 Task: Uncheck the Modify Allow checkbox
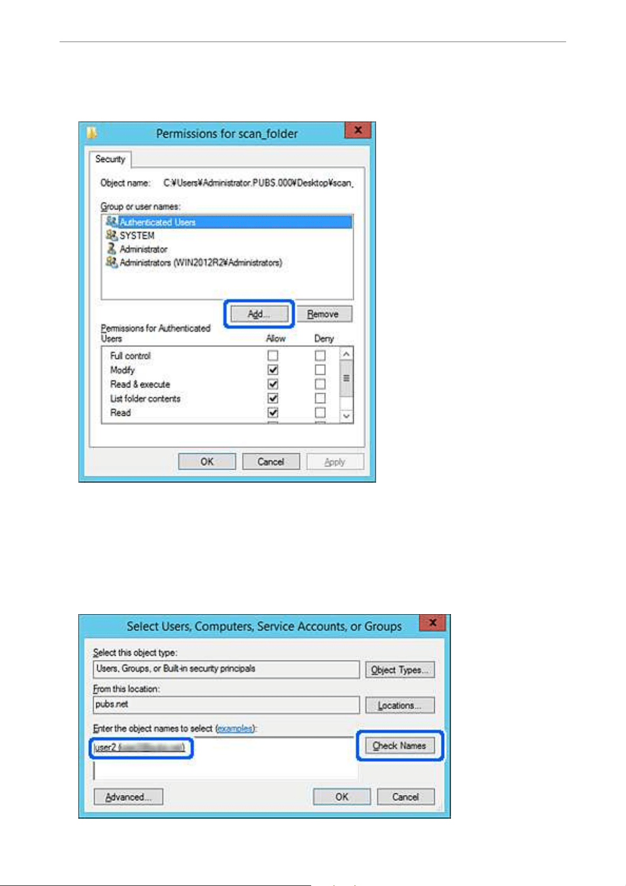coord(273,370)
